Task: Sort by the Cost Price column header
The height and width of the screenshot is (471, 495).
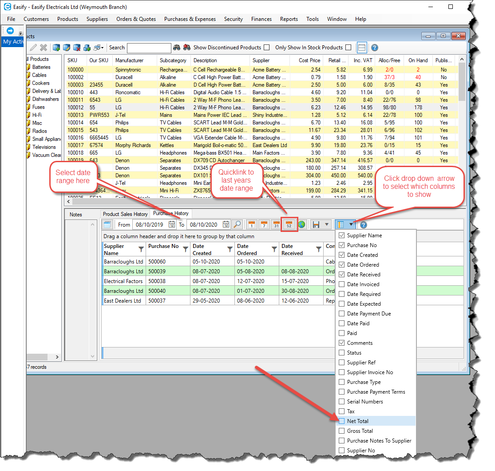Action: (309, 60)
